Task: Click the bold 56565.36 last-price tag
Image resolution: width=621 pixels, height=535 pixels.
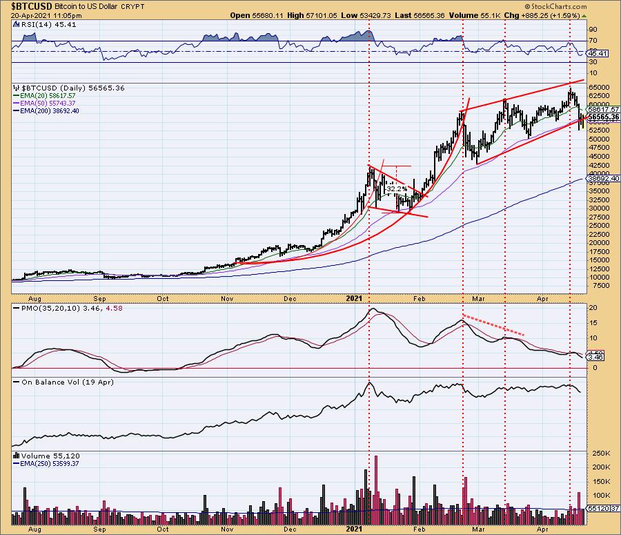Action: coord(603,117)
